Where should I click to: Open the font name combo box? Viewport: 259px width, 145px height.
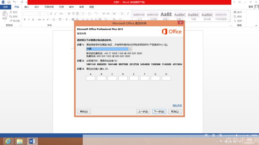[x=31, y=14]
